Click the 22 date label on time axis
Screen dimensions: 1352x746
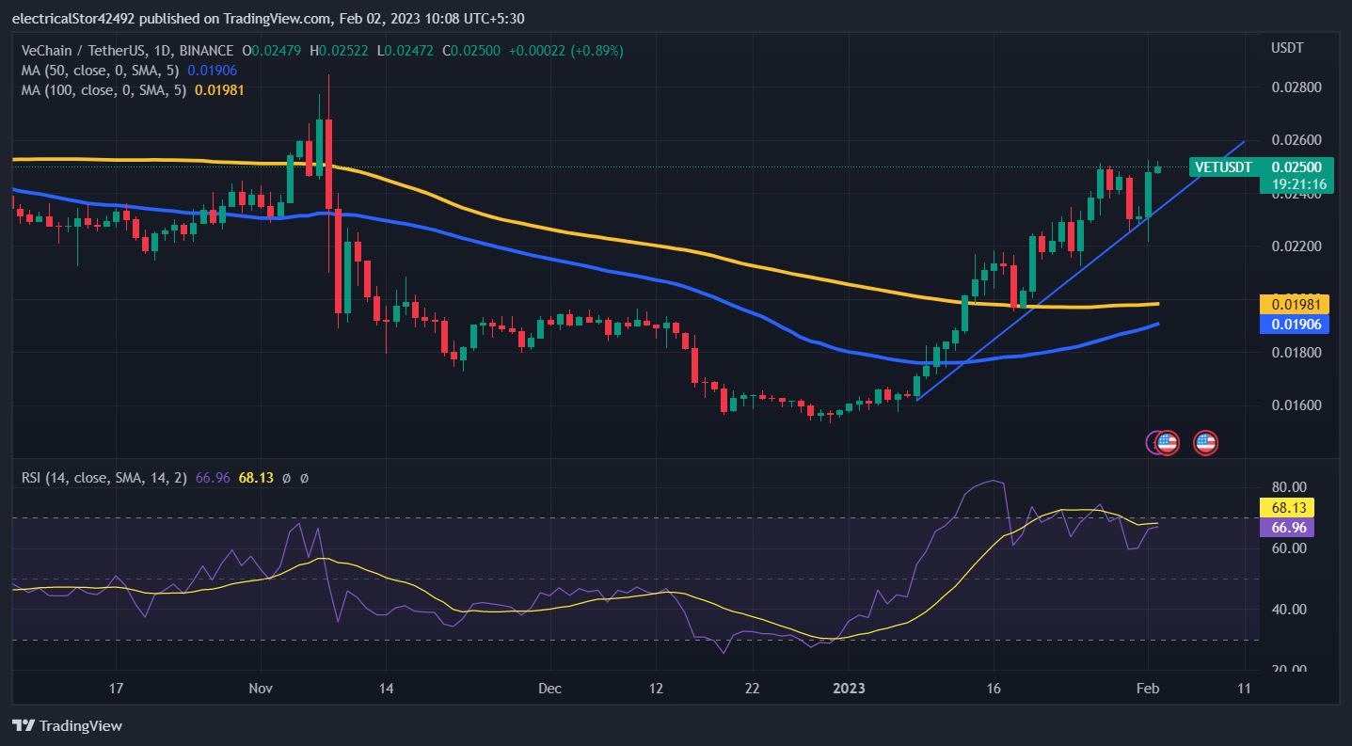[x=751, y=689]
